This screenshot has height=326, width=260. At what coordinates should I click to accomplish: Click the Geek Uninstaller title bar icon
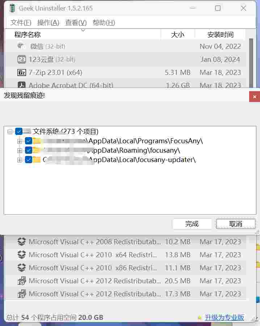point(13,8)
